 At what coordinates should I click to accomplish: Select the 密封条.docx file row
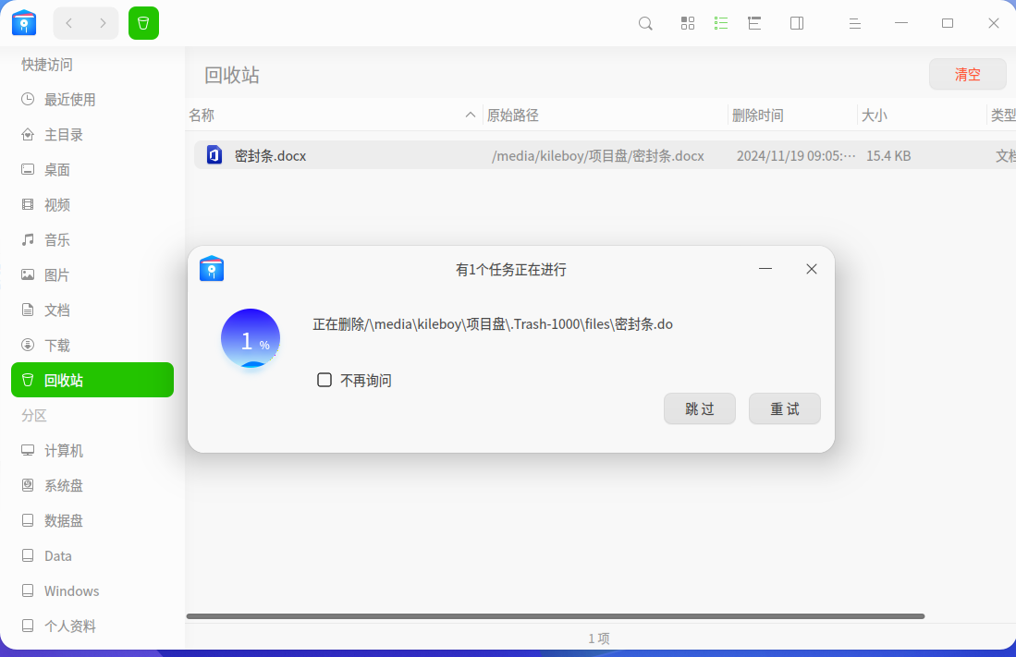604,155
